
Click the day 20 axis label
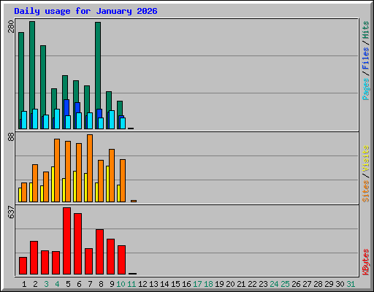(230, 284)
